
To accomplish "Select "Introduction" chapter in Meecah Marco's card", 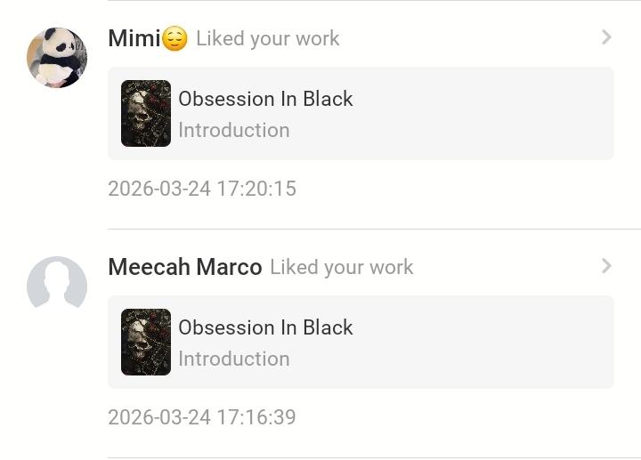I will (233, 359).
